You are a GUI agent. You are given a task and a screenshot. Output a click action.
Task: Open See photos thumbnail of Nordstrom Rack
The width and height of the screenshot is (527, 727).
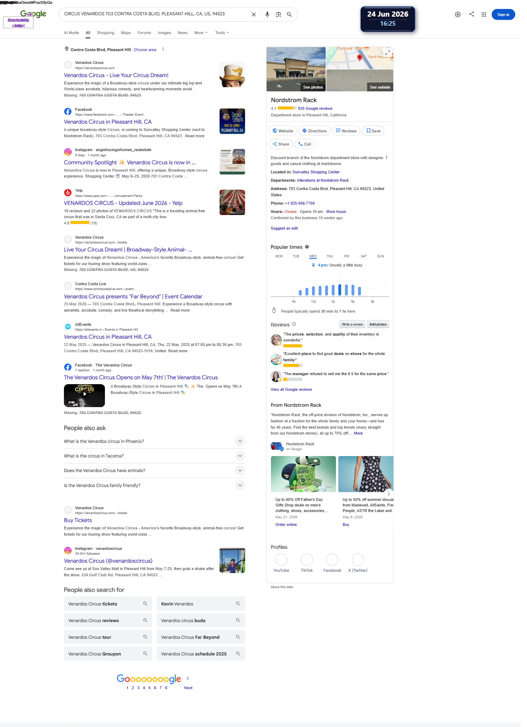[296, 69]
